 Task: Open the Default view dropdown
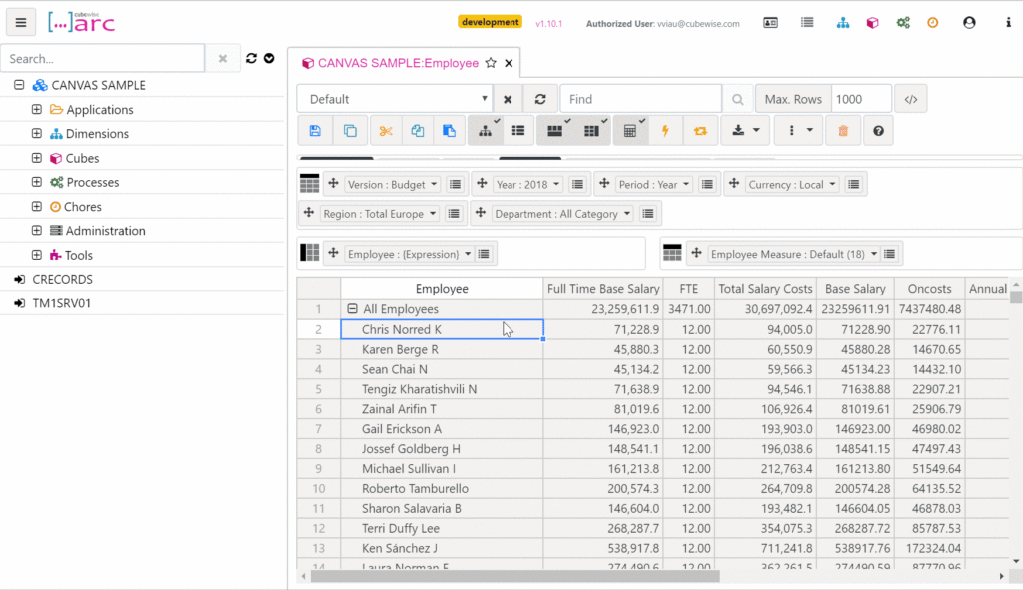pos(396,99)
